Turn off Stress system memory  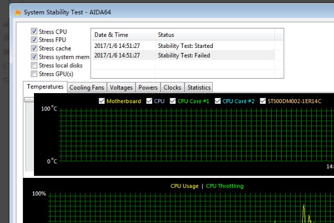[35, 57]
